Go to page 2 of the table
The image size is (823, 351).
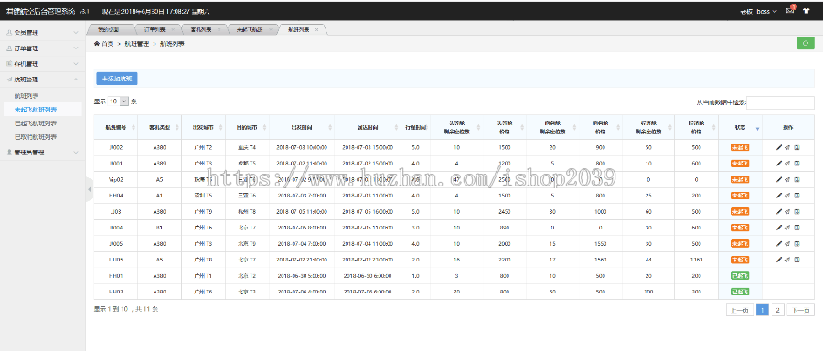coord(778,310)
